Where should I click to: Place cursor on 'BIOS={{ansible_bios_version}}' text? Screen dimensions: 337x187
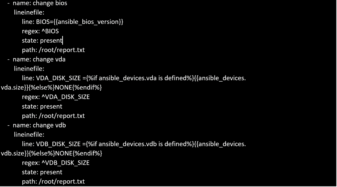tap(80, 22)
